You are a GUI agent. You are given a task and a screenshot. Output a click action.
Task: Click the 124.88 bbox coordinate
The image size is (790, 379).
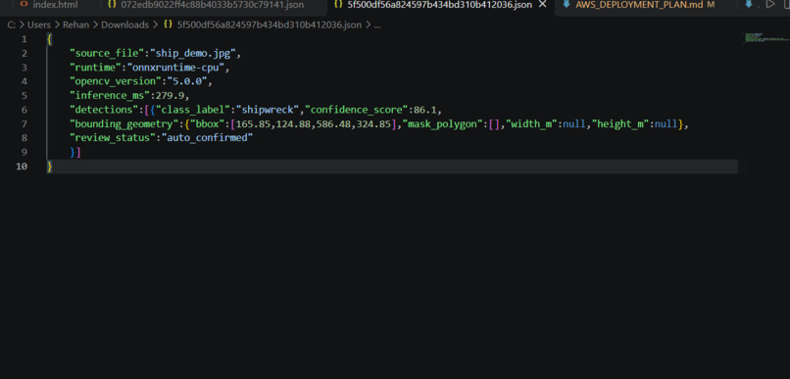pos(293,123)
